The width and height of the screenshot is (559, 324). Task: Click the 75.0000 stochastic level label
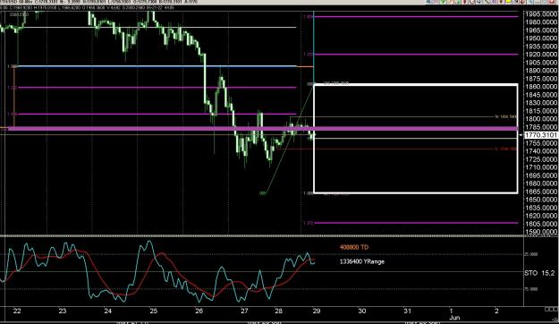[531, 289]
